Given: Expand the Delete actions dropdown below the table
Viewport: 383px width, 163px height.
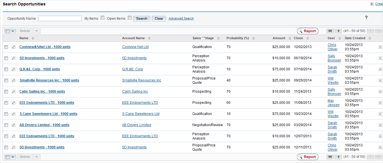Looking at the screenshot, I should (x=37, y=157).
